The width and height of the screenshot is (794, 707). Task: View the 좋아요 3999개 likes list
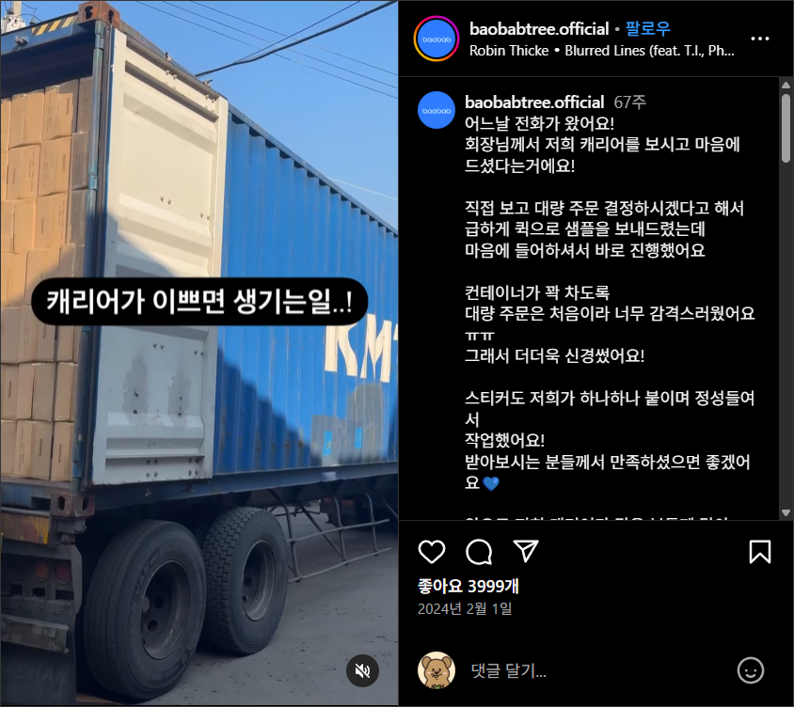click(x=468, y=586)
